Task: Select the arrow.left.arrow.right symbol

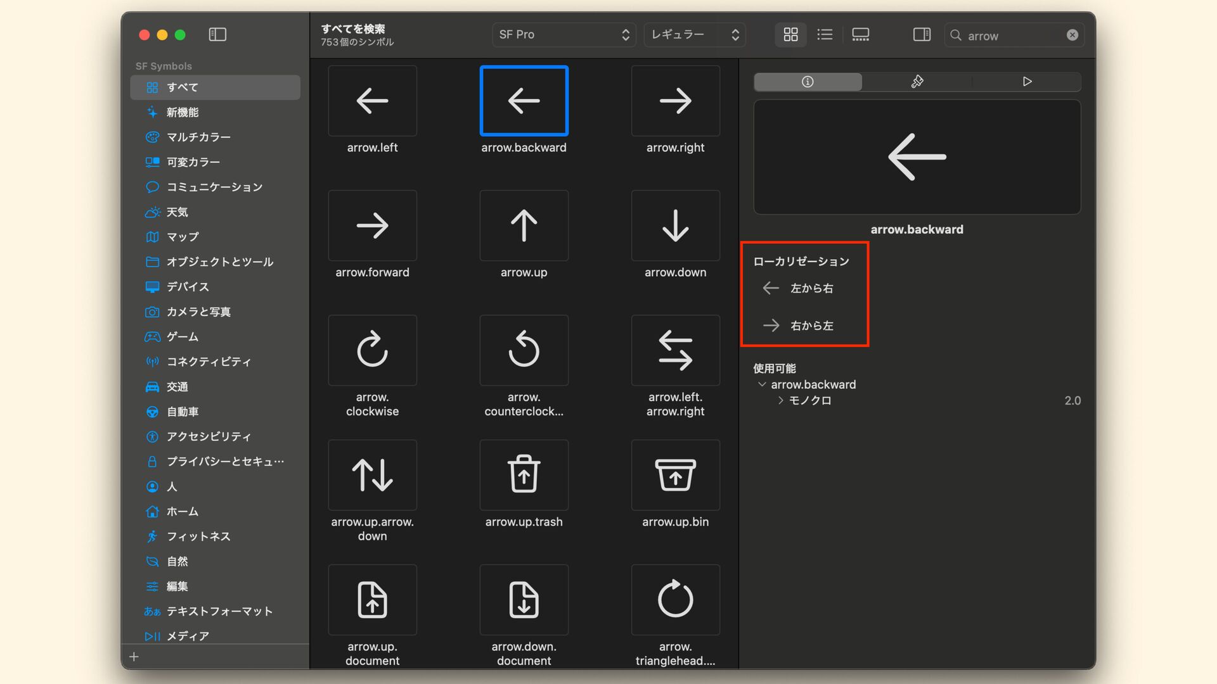Action: pyautogui.click(x=675, y=350)
